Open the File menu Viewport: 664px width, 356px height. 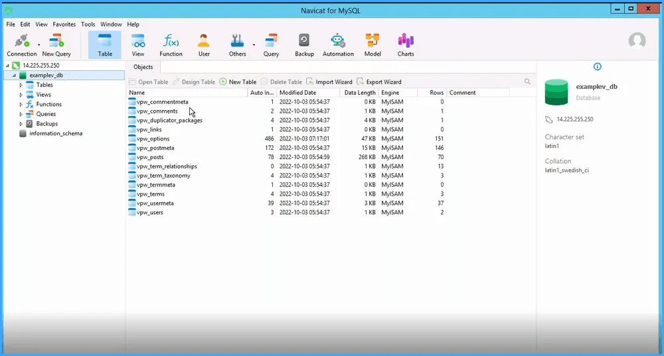click(11, 24)
